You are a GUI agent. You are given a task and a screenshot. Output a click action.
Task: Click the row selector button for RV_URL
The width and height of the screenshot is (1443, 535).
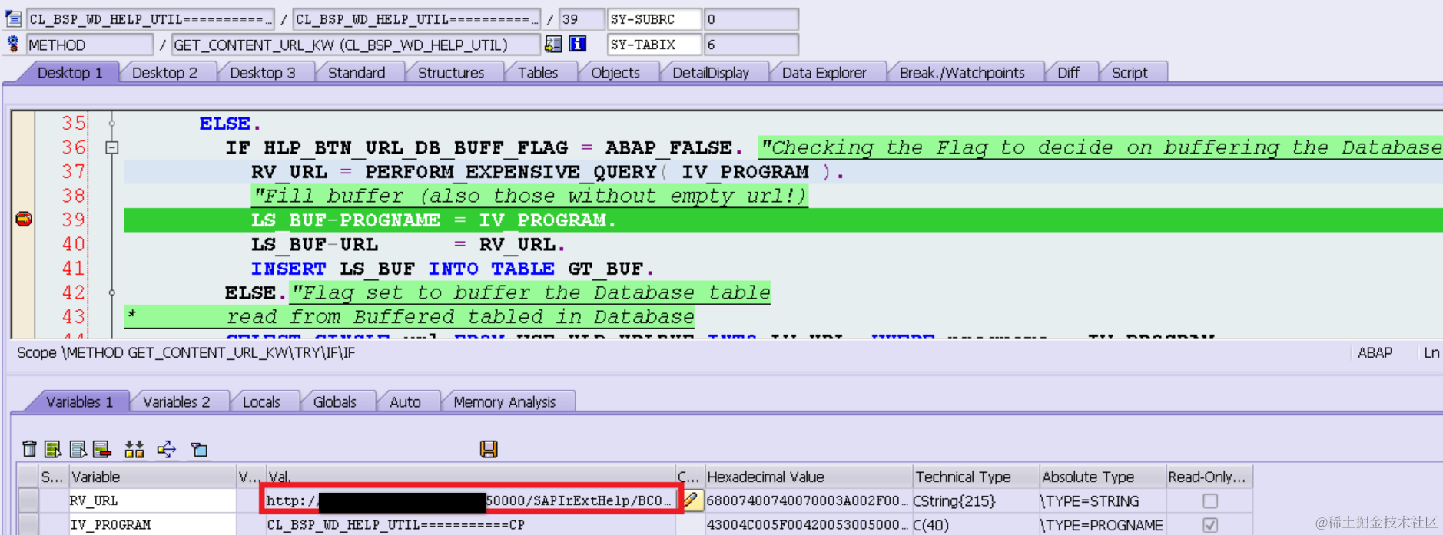28,500
